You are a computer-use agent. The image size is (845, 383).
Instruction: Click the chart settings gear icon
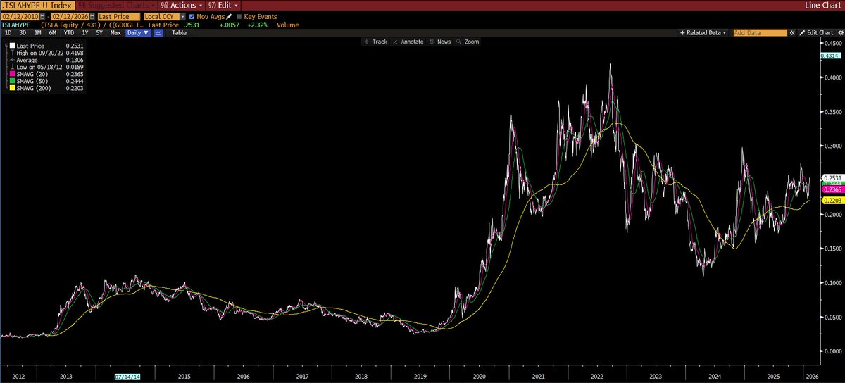point(839,33)
